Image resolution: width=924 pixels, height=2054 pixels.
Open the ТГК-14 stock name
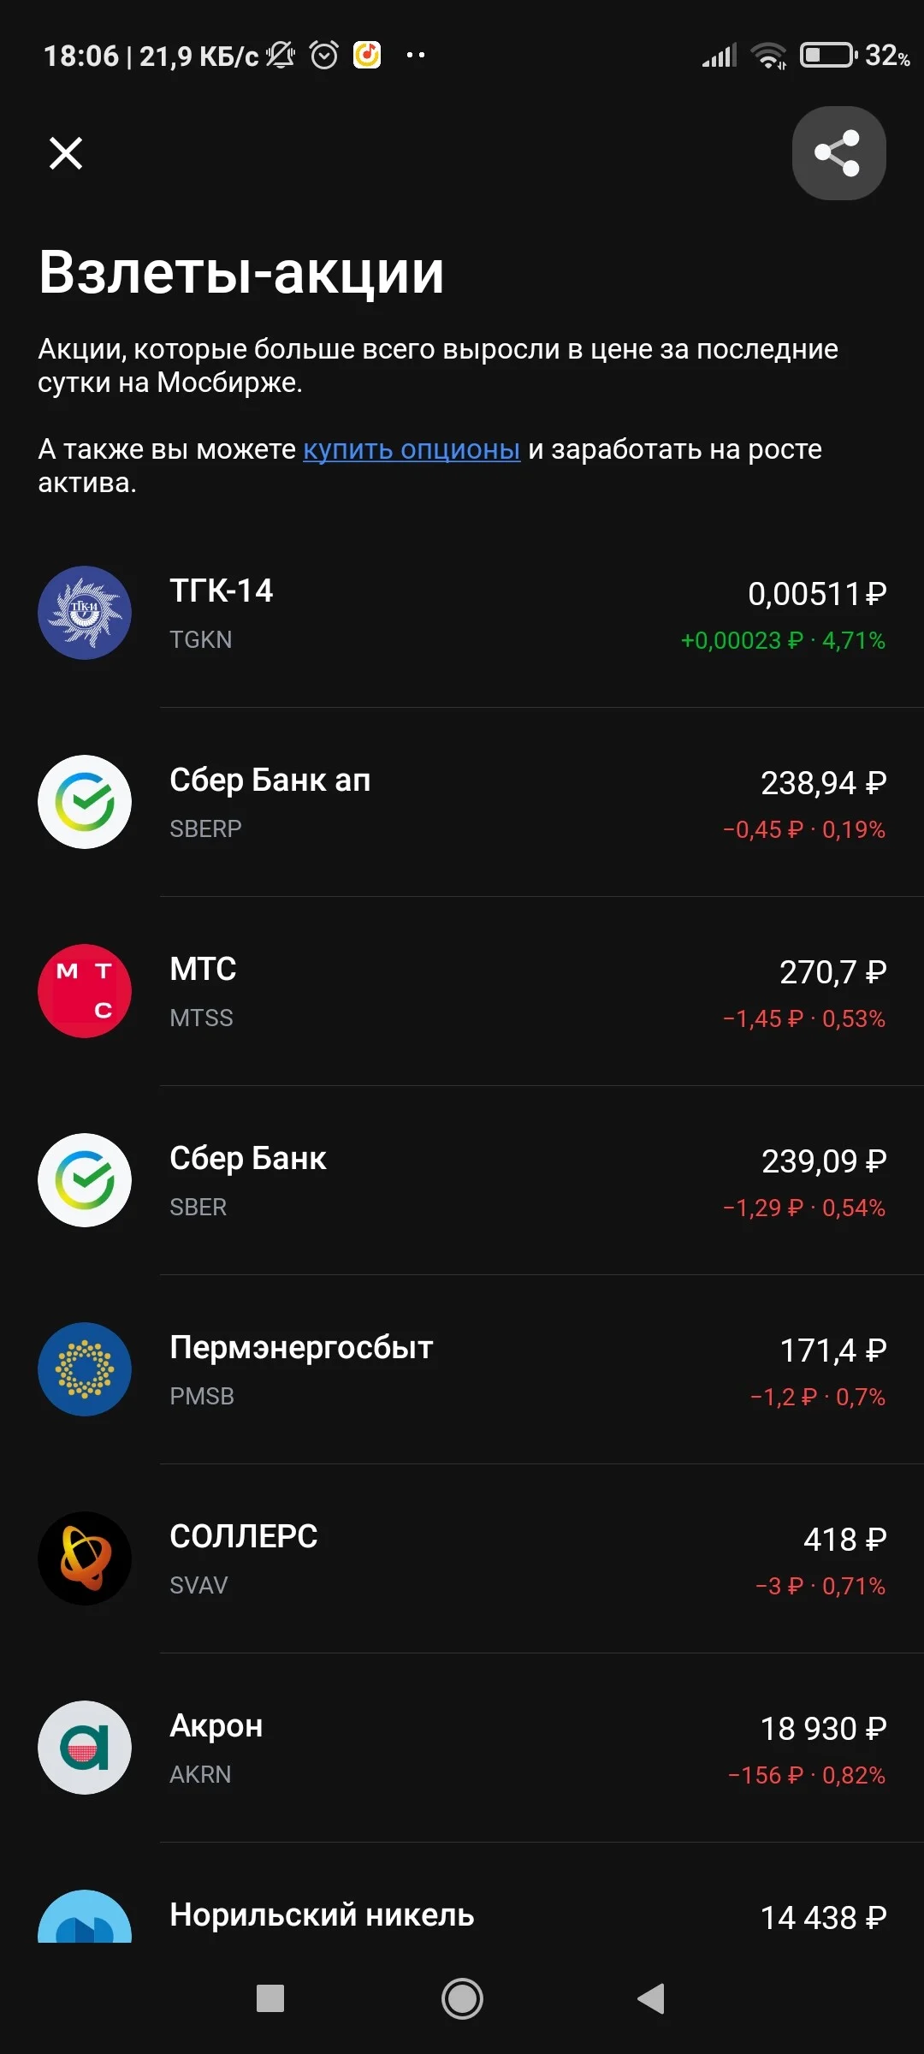tap(221, 591)
